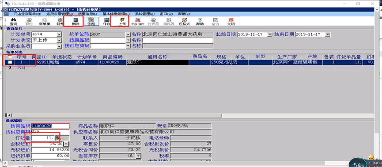
Task: Click the 生产厂家 column header
Action: point(287,57)
